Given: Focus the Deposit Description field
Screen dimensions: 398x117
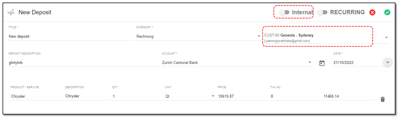Looking at the screenshot, I should coord(84,62).
